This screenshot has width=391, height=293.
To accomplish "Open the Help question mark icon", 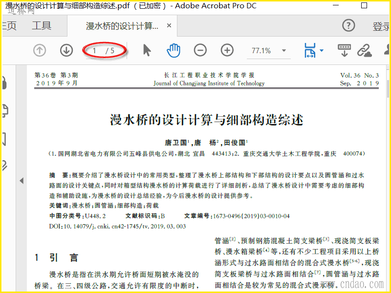I will pos(348,25).
